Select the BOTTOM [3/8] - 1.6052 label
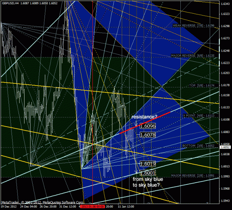This screenshot has height=210, width=232. pos(198,146)
